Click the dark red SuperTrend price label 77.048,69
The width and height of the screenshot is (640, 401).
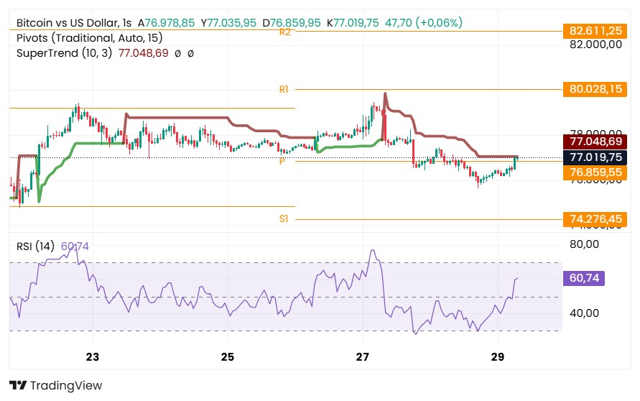[x=595, y=142]
